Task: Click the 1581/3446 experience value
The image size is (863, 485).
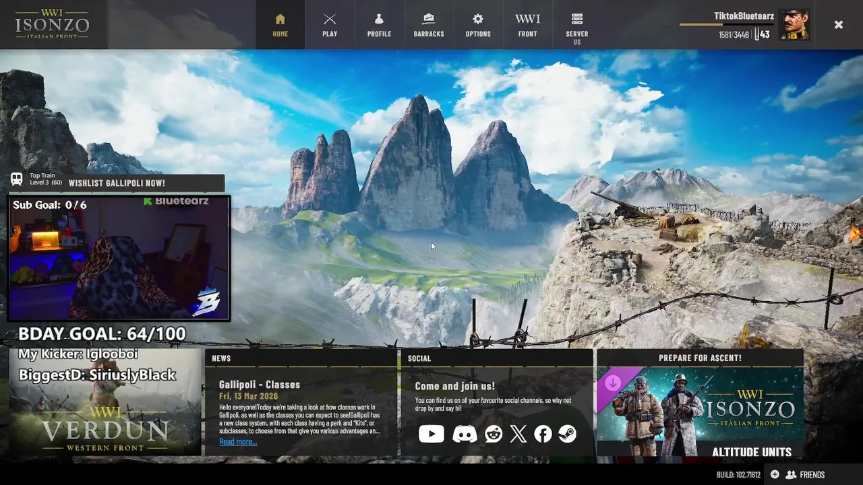Action: pyautogui.click(x=734, y=35)
